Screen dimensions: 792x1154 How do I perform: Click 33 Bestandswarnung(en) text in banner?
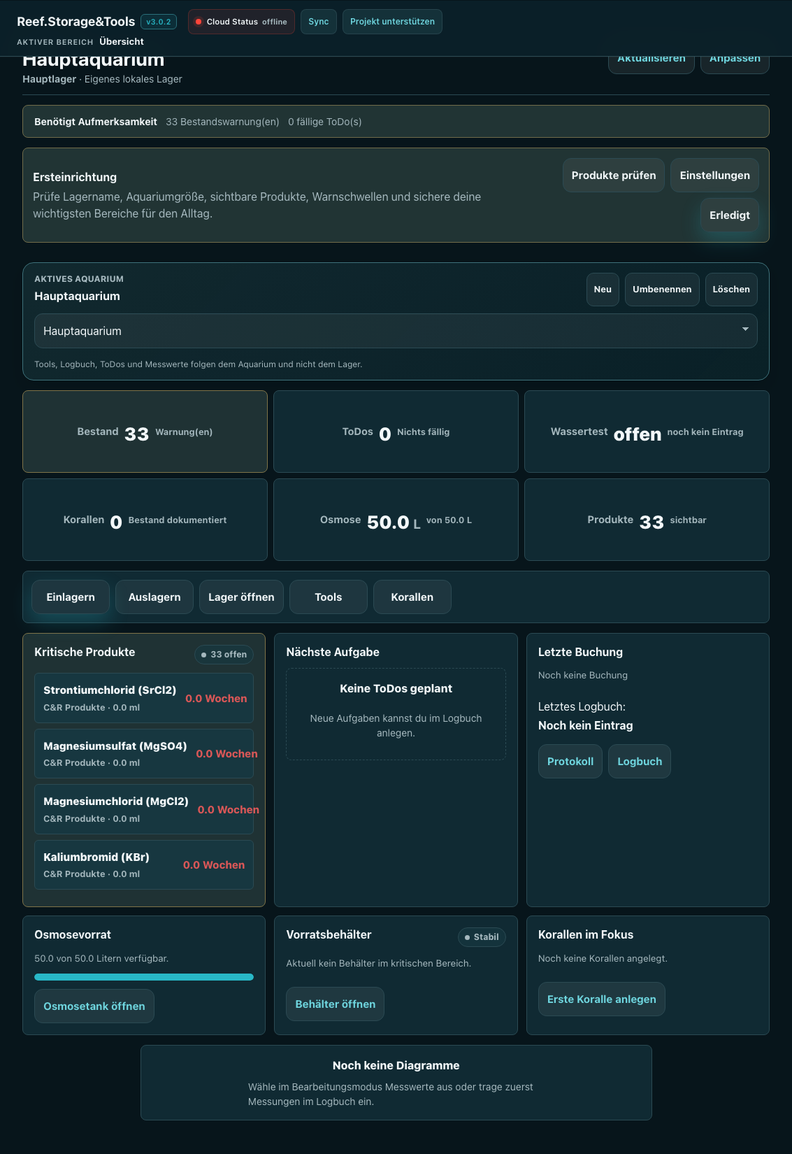coord(222,122)
